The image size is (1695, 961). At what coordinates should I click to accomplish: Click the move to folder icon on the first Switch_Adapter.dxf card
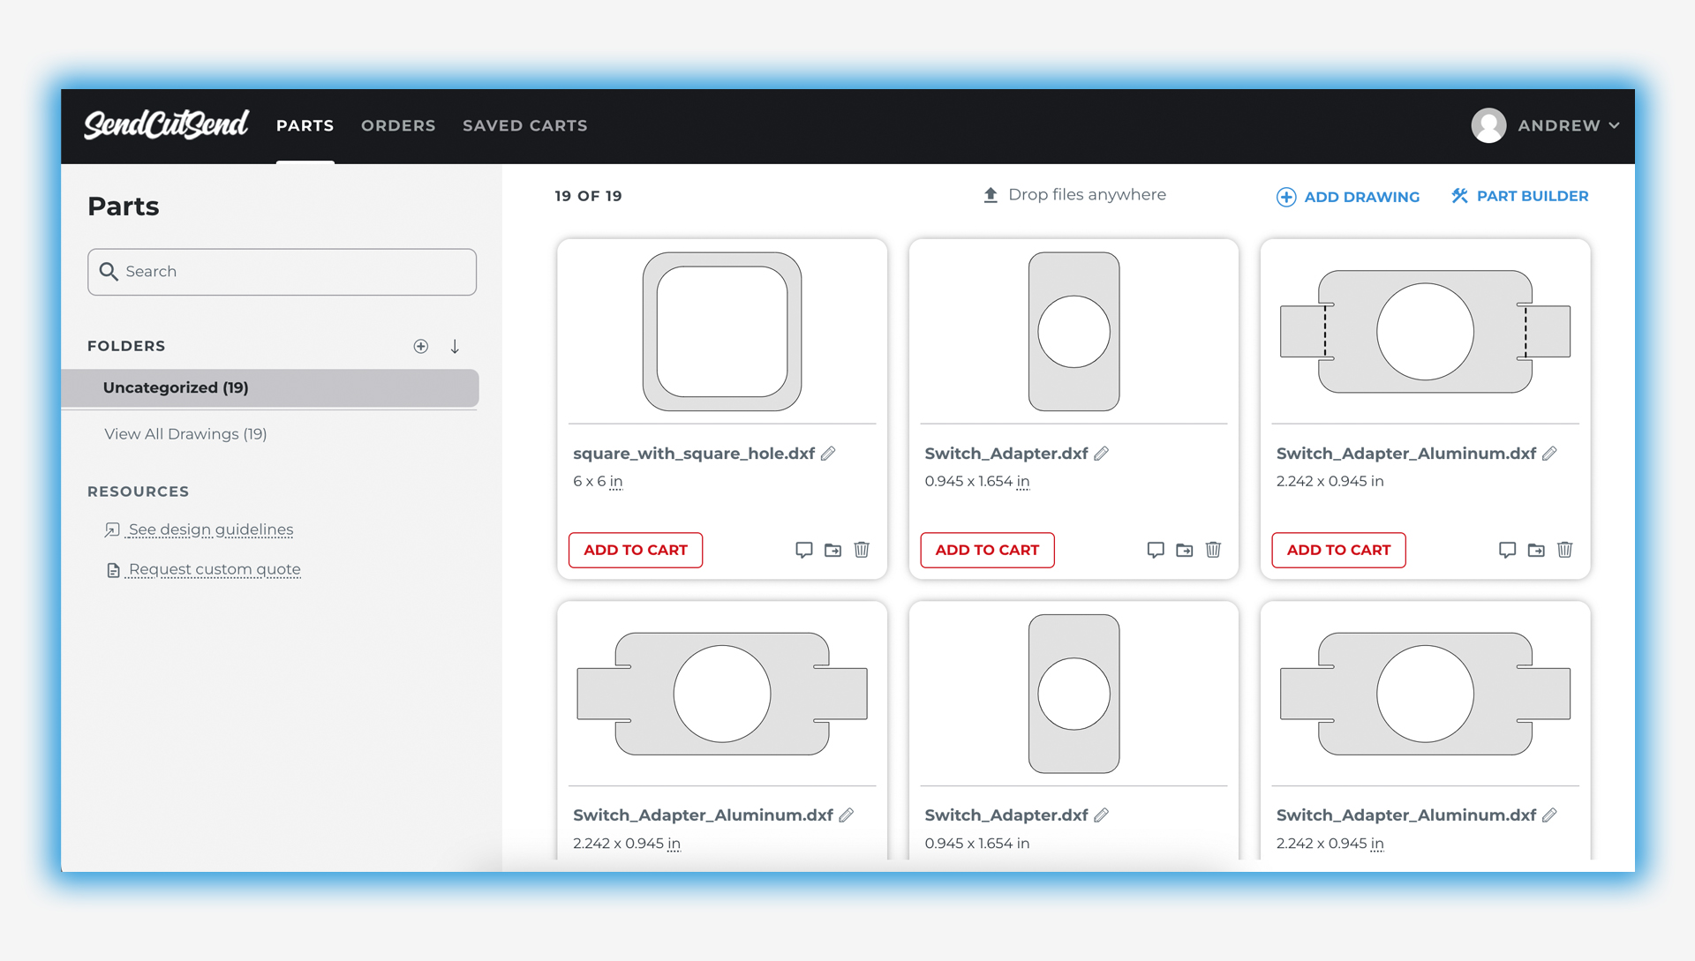pos(1185,550)
